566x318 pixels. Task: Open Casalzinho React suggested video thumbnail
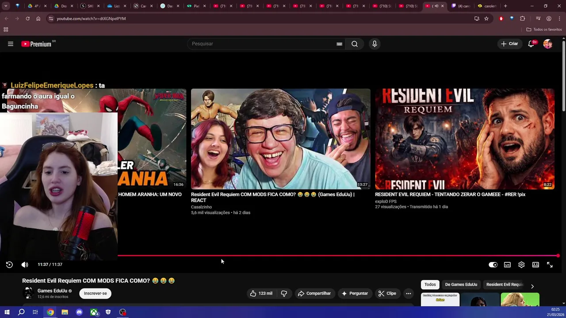point(280,139)
